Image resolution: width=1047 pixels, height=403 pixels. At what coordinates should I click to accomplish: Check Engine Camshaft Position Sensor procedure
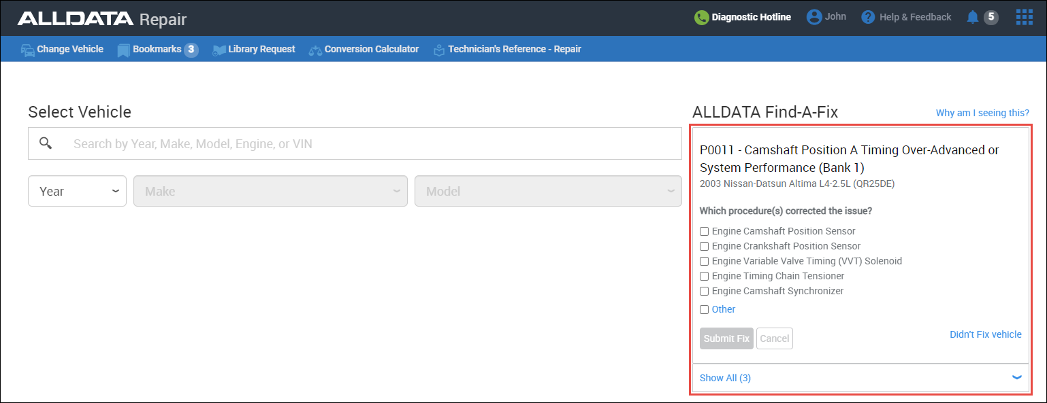click(704, 231)
